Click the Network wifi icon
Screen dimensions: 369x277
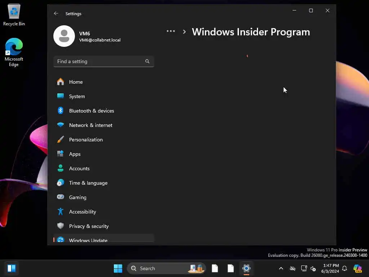[x=61, y=125]
